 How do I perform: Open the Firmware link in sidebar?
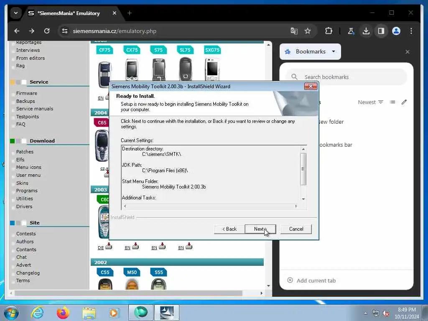point(26,93)
